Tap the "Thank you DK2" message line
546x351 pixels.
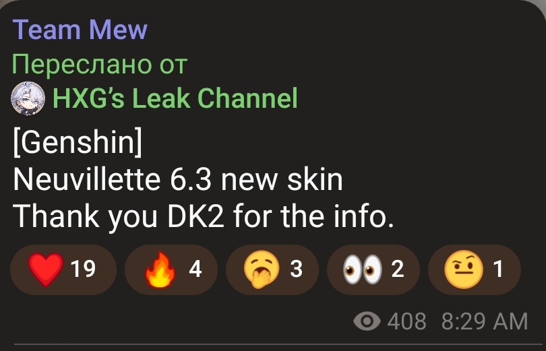tap(204, 216)
